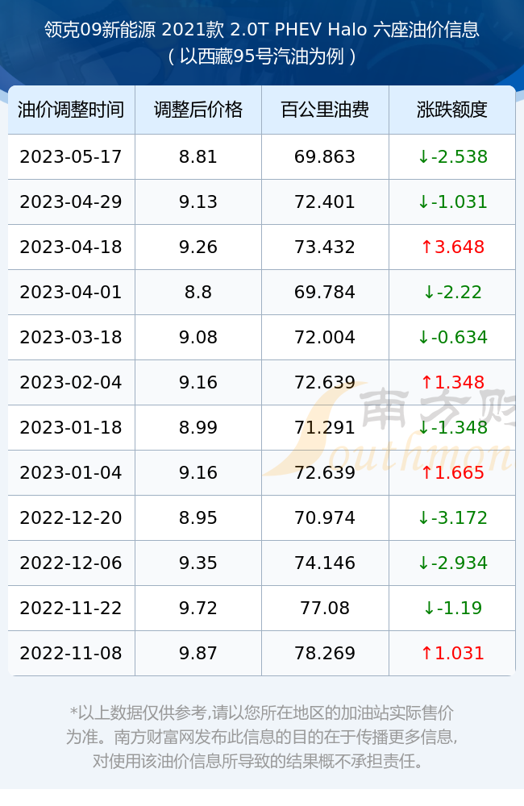Click the disclaimer text mentioning 南方财富网
Image resolution: width=524 pixels, height=806 pixels.
pyautogui.click(x=262, y=737)
